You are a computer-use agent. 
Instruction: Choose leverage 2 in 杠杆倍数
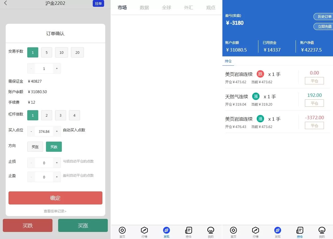click(47, 115)
